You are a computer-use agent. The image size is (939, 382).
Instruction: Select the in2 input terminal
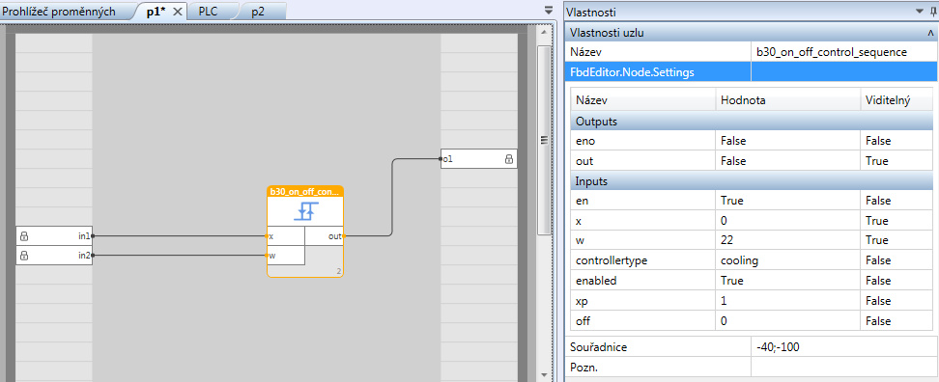click(54, 256)
